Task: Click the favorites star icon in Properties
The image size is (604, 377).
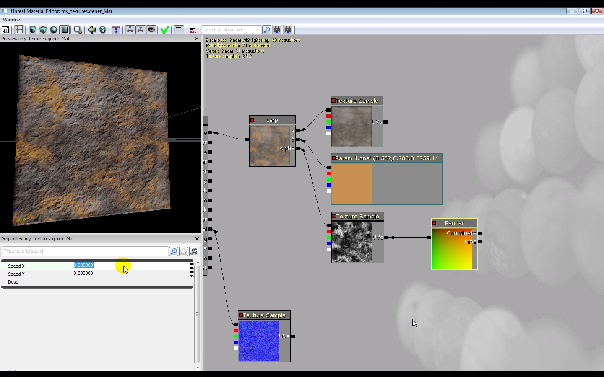Action: (x=184, y=251)
